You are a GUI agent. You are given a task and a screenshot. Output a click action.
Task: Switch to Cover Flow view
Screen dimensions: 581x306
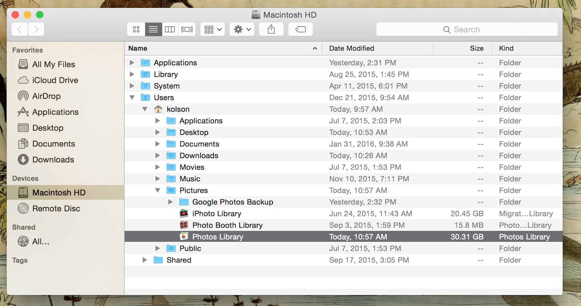tap(187, 29)
